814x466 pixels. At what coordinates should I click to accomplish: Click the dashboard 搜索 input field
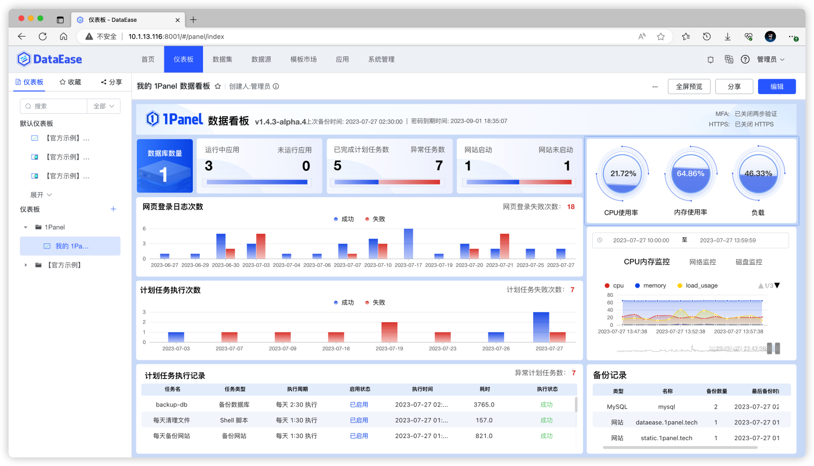(x=53, y=106)
